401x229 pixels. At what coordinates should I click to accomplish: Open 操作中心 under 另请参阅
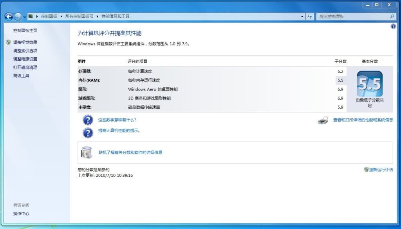coord(21,214)
